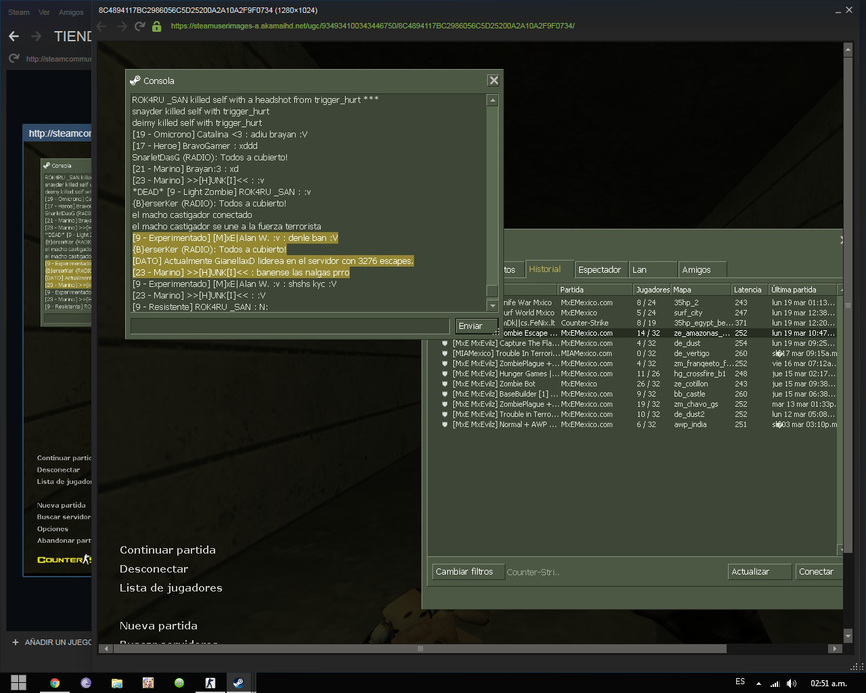Click the horizontal scrollbar thumb
The width and height of the screenshot is (866, 693).
pos(419,648)
